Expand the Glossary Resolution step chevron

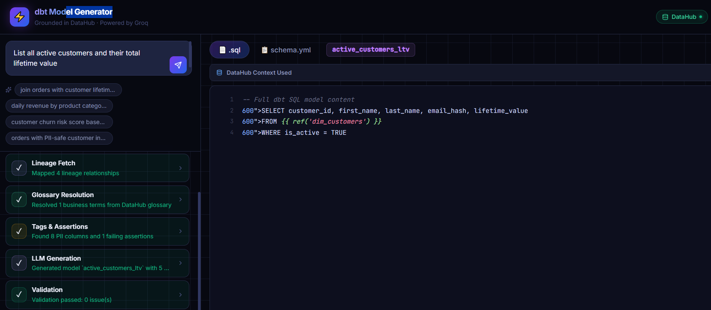[x=180, y=200]
